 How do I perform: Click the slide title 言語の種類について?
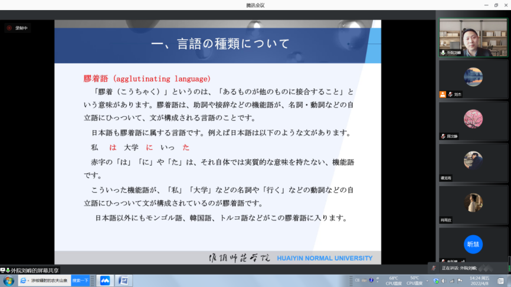[x=220, y=44]
